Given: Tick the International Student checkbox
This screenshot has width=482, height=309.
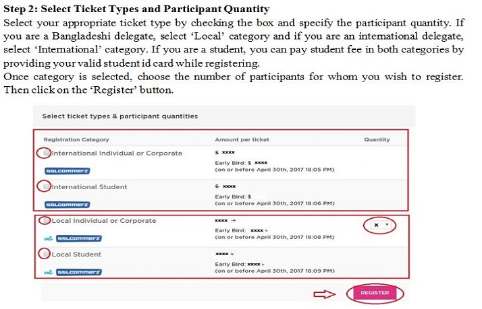Looking at the screenshot, I should click(46, 187).
